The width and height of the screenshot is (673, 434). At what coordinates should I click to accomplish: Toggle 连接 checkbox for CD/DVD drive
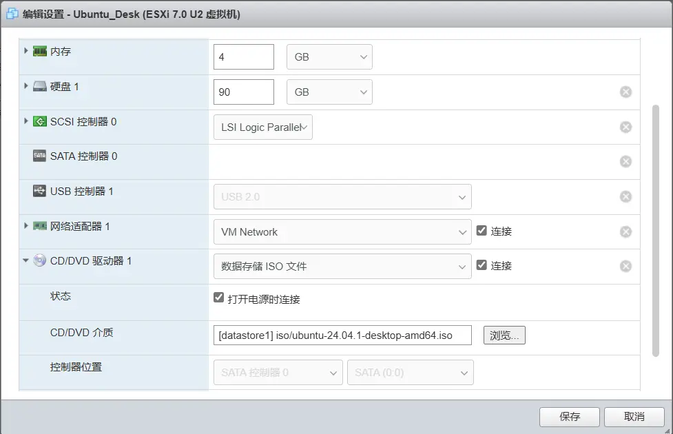pyautogui.click(x=482, y=265)
